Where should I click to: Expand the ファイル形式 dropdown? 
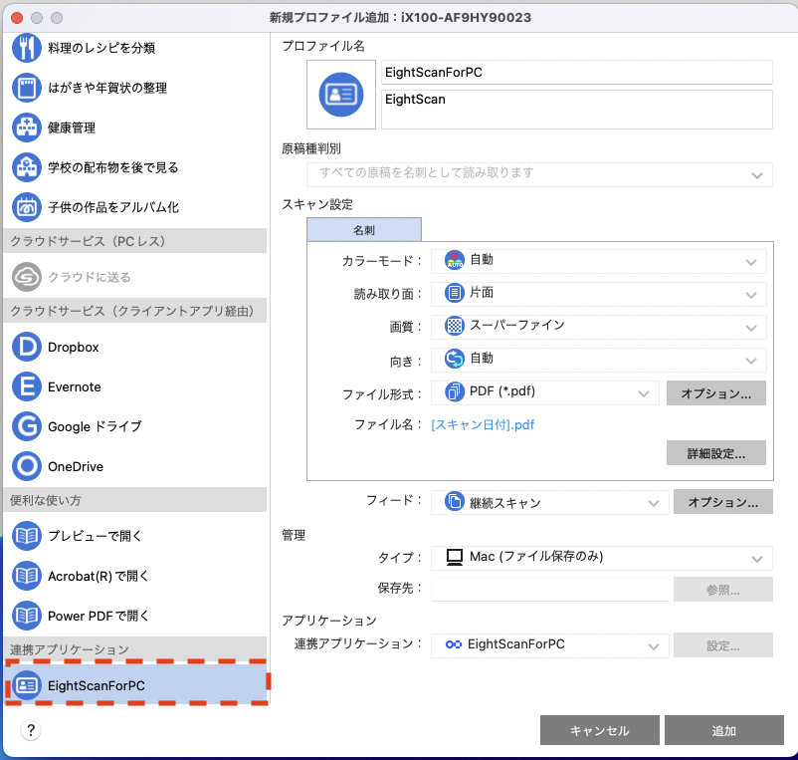coord(545,392)
